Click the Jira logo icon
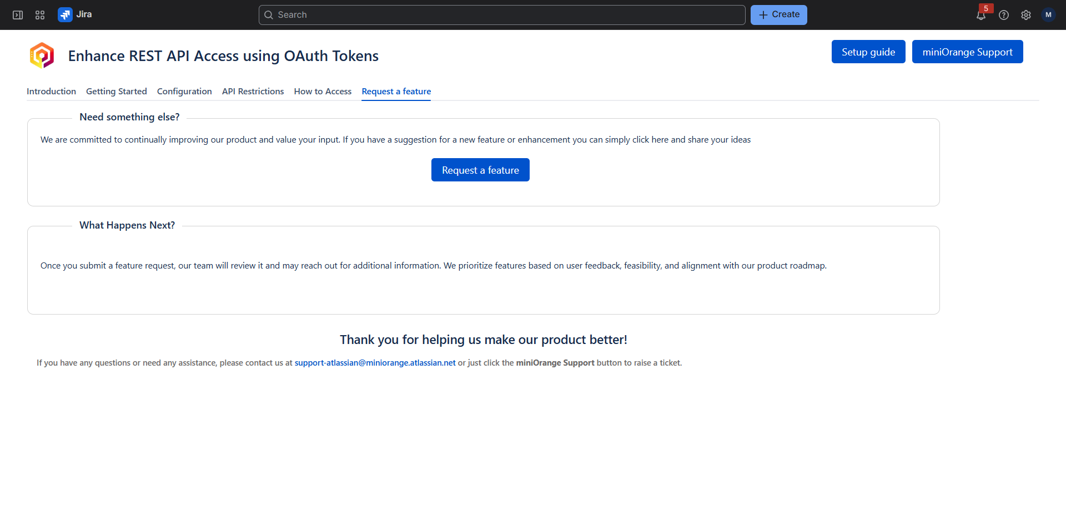Viewport: 1066px width, 506px height. pyautogui.click(x=65, y=15)
